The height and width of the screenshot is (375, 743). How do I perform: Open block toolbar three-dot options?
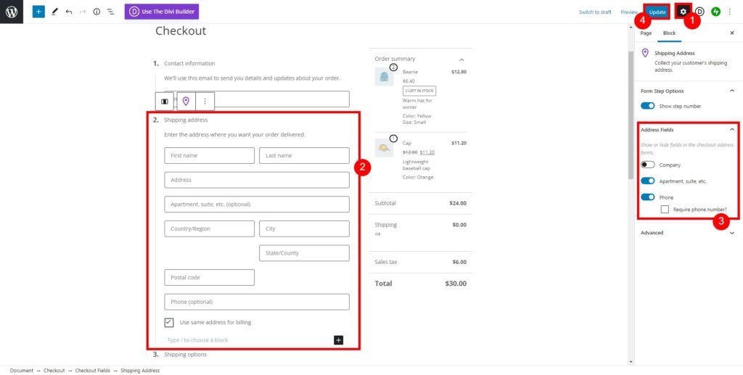(205, 102)
